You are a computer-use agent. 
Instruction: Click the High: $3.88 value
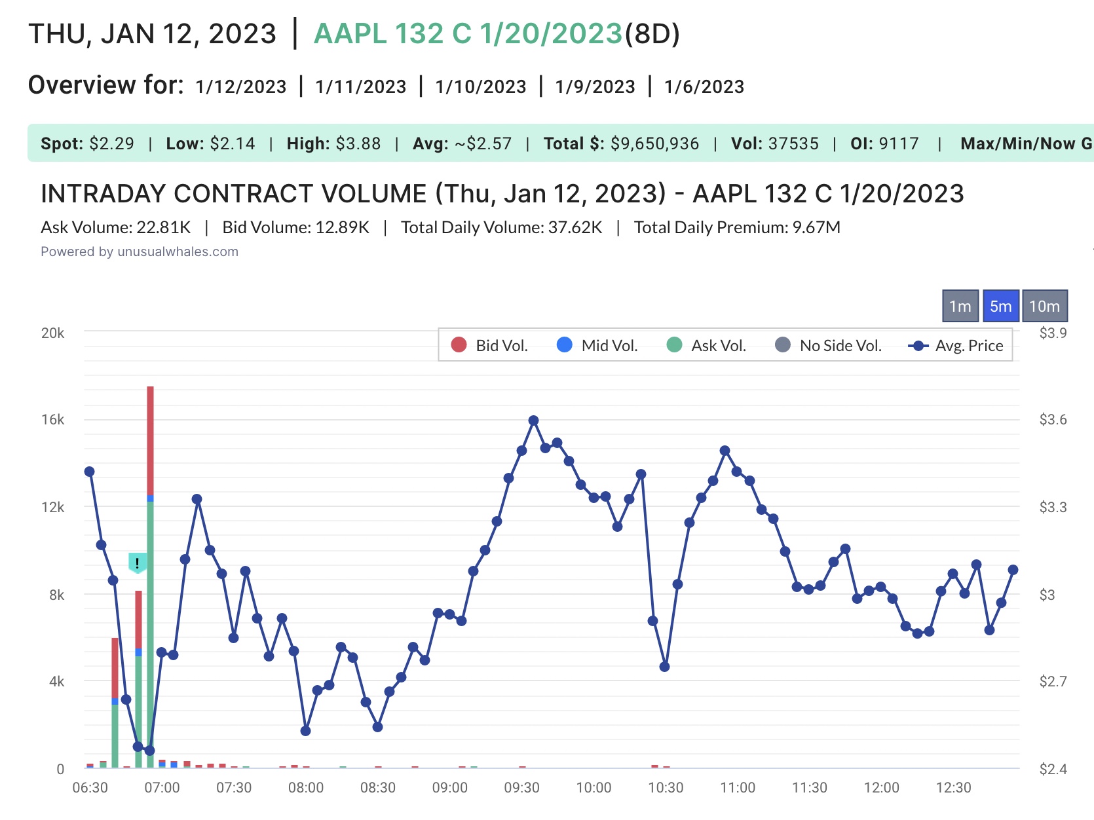[334, 143]
